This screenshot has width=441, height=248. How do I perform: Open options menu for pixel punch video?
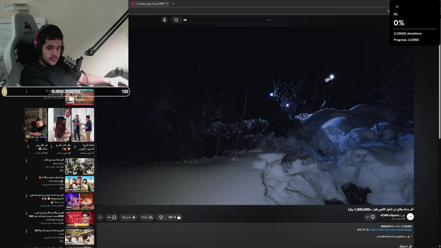point(27,161)
